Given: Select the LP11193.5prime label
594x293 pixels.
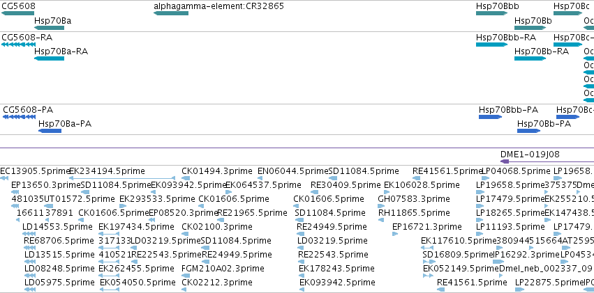Looking at the screenshot, I should point(511,227).
